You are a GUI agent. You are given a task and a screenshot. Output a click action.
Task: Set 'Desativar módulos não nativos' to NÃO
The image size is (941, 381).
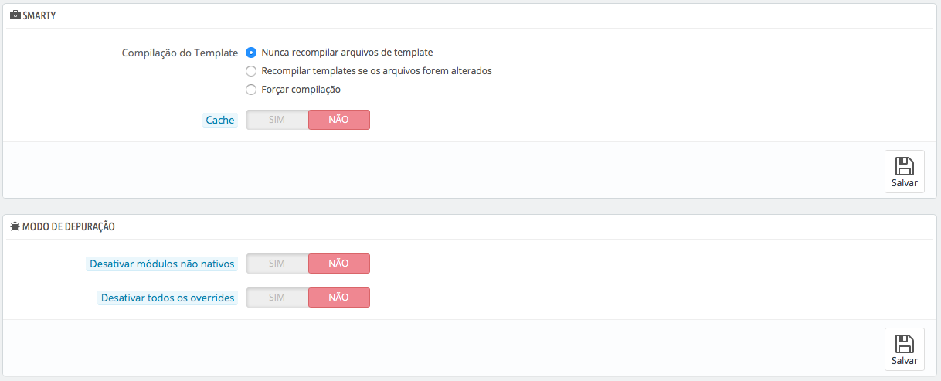coord(338,264)
